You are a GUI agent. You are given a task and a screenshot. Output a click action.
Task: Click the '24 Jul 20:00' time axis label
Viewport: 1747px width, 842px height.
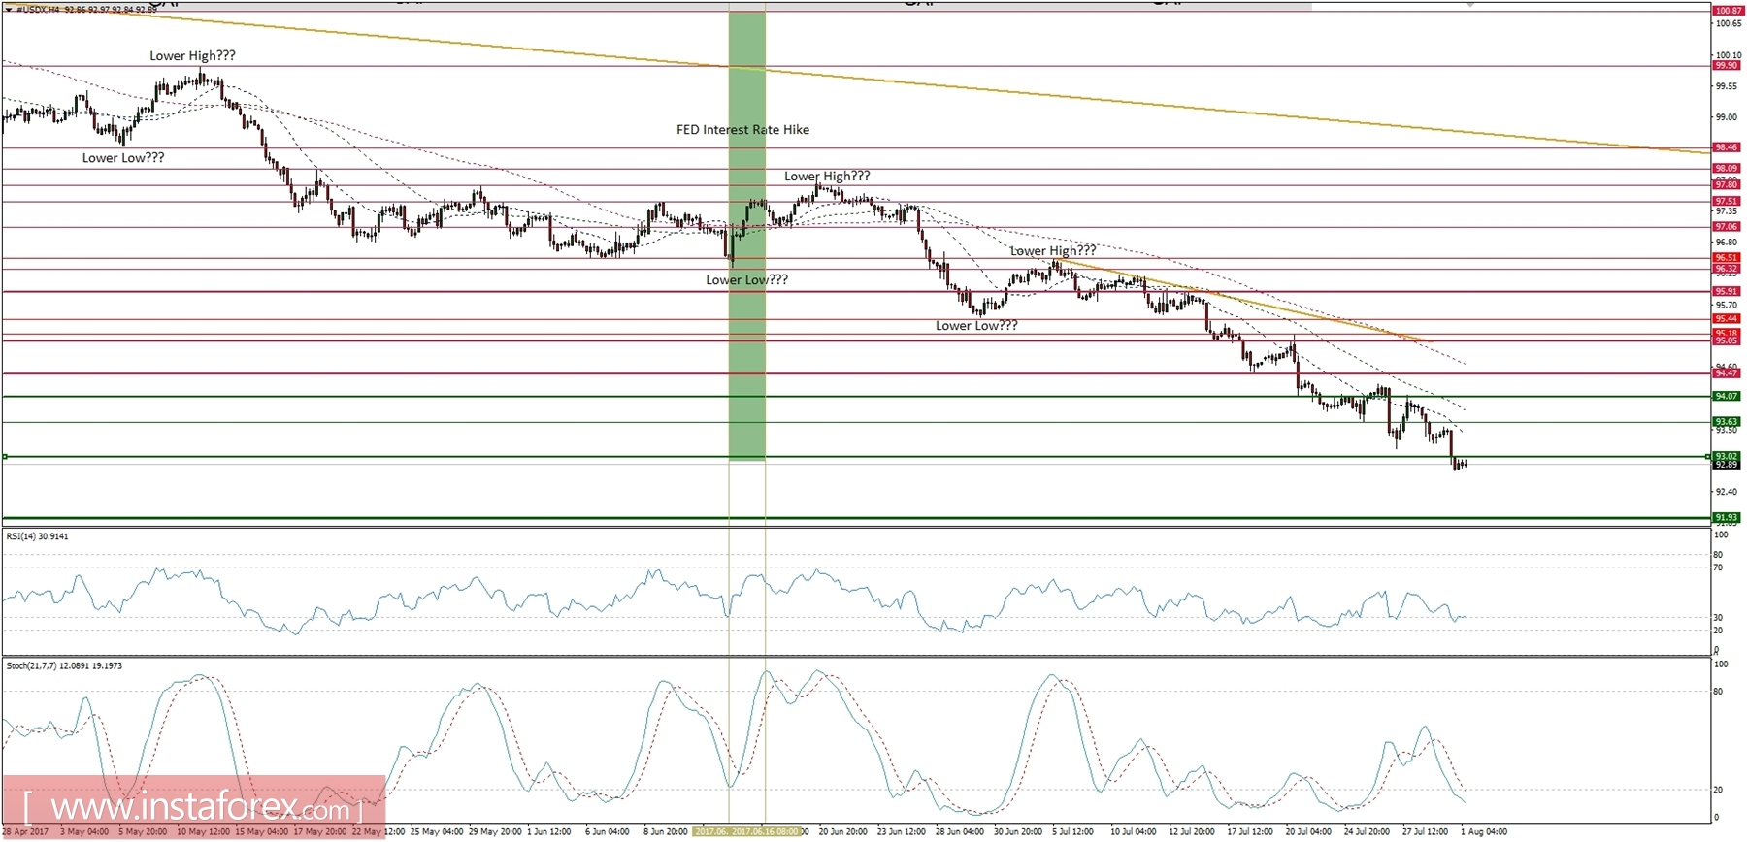1368,831
